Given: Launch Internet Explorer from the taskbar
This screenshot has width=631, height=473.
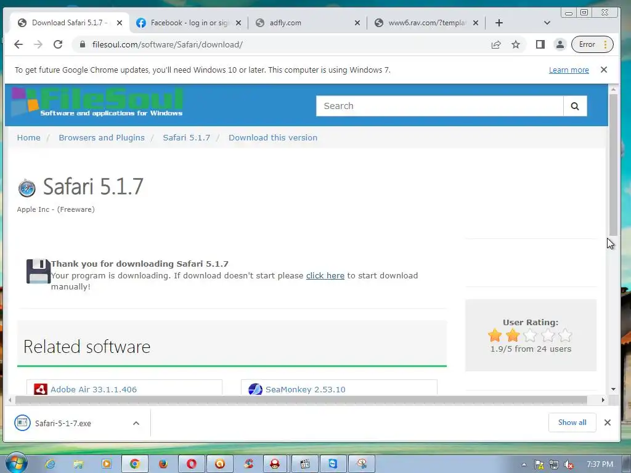Looking at the screenshot, I should coord(50,464).
